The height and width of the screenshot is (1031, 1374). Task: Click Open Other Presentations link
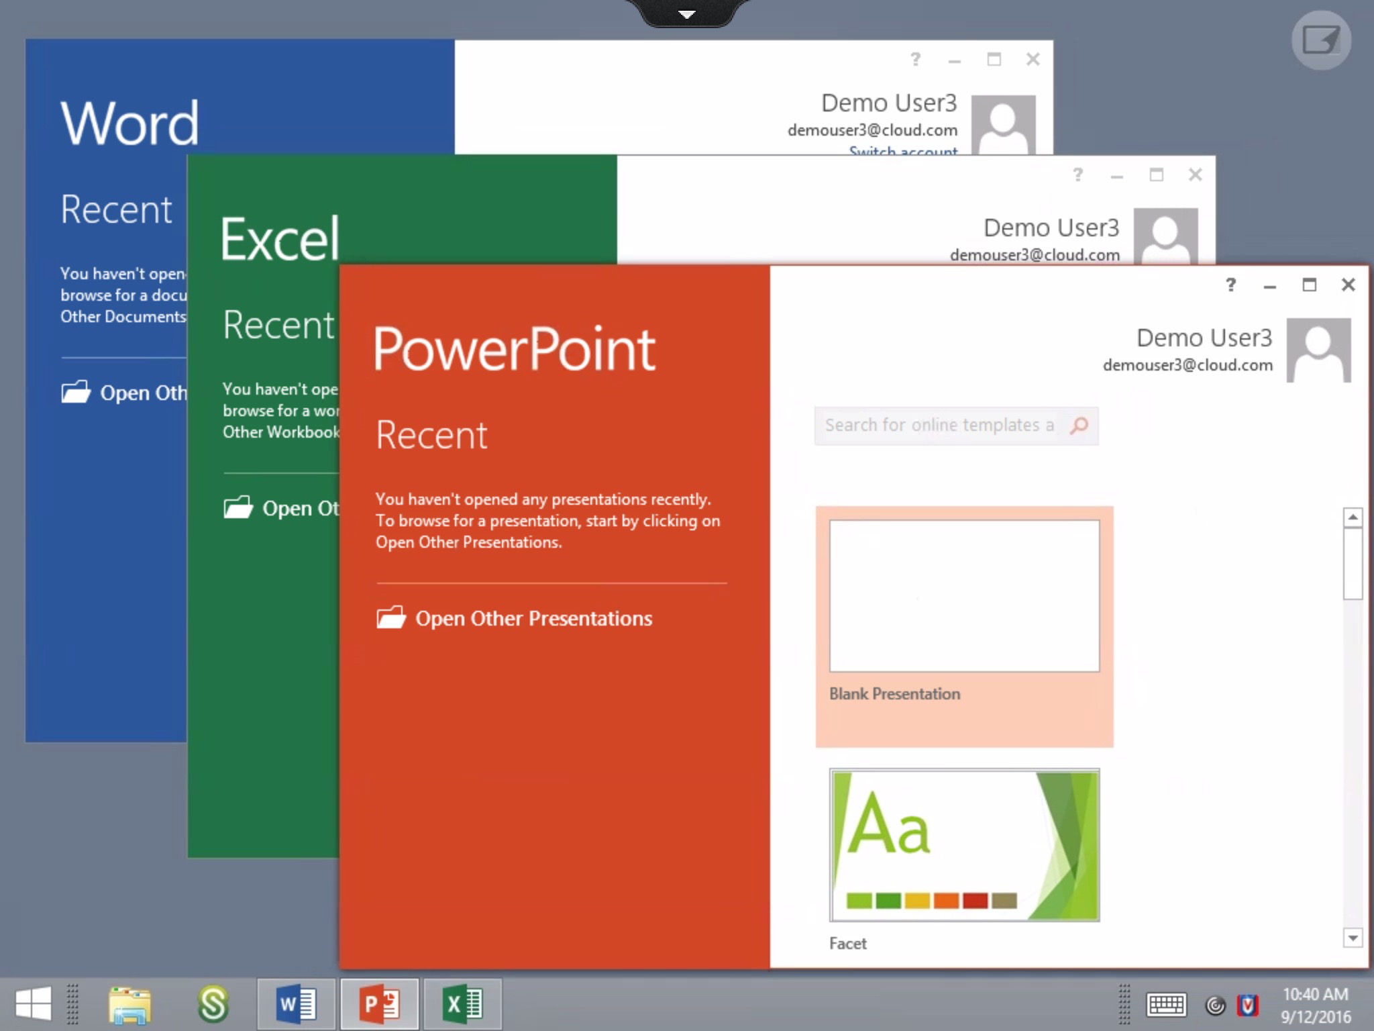click(x=533, y=618)
